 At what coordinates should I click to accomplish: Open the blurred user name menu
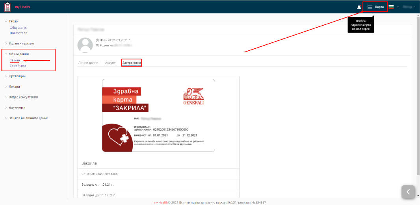(x=409, y=7)
